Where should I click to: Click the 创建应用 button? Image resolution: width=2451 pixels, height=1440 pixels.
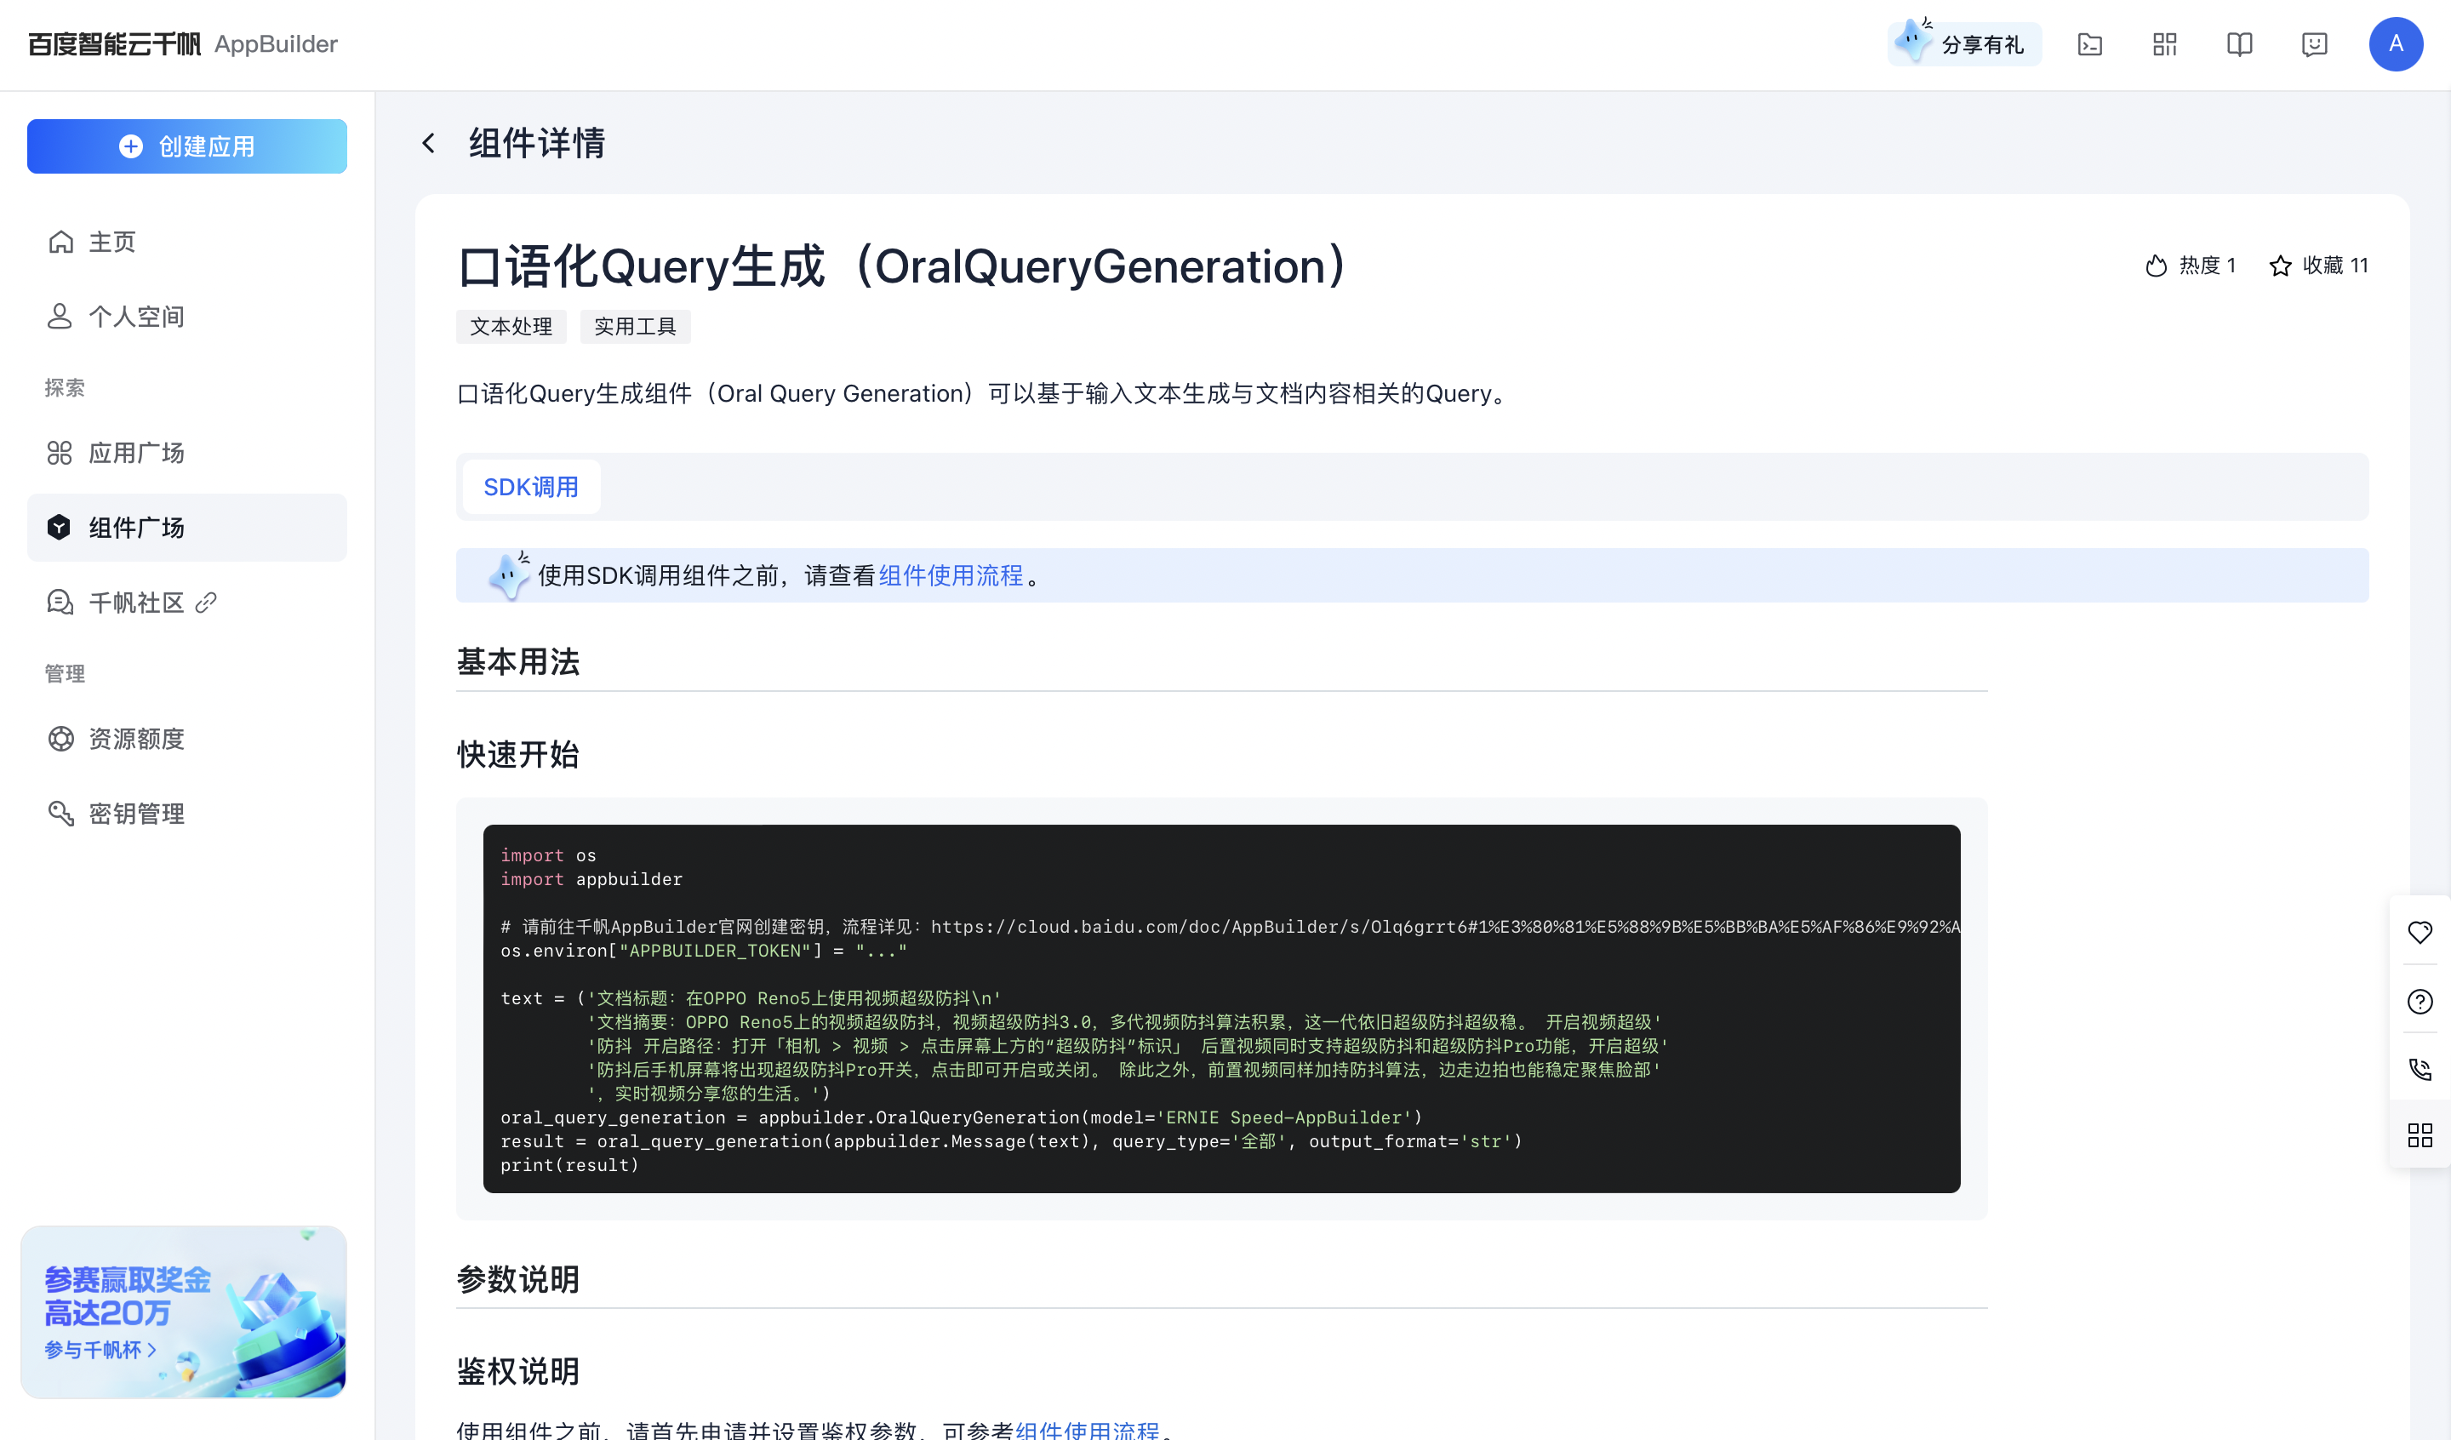coord(186,146)
